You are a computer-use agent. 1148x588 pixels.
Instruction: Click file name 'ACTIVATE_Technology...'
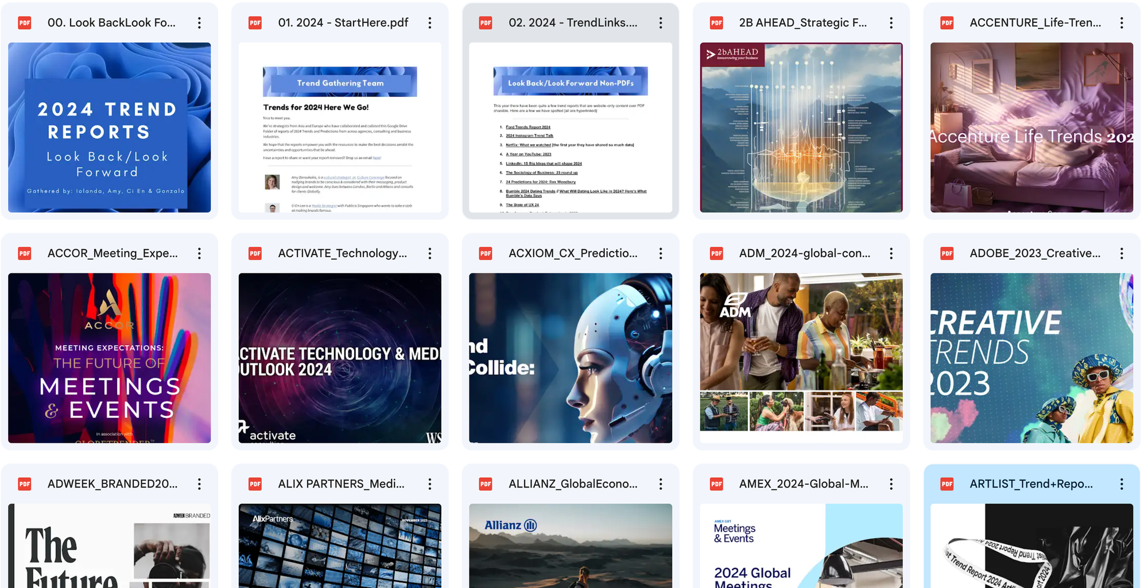343,253
